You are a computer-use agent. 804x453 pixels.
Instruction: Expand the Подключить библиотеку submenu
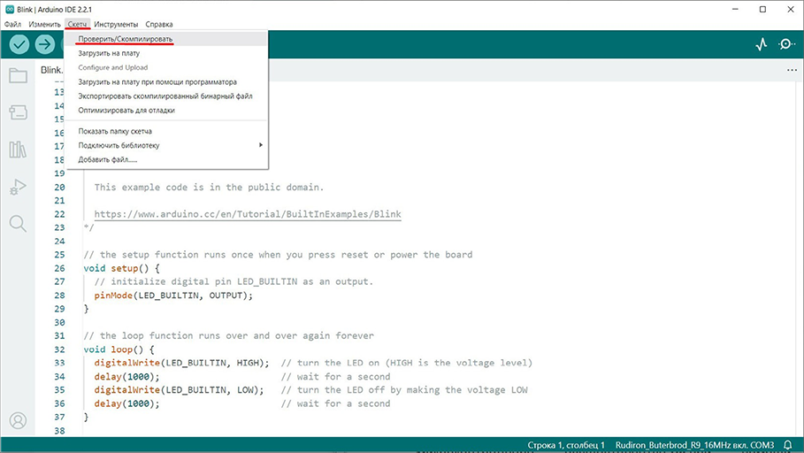pos(166,146)
